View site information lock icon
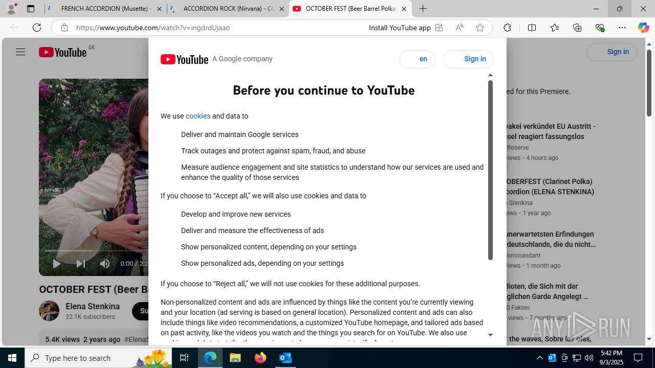Viewport: 655px width, 368px height. click(64, 28)
